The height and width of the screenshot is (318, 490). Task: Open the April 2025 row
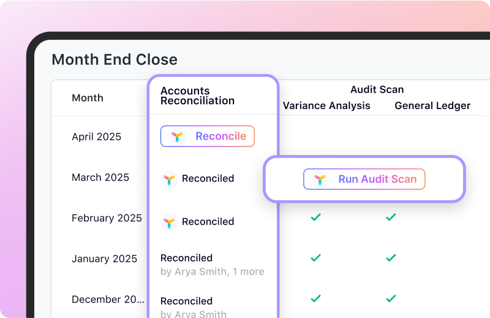tap(96, 137)
